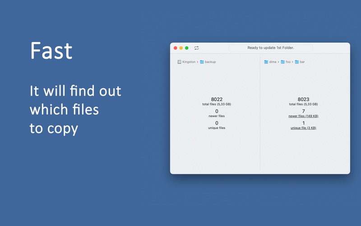
Task: Click the 8023 total files count
Action: click(303, 99)
